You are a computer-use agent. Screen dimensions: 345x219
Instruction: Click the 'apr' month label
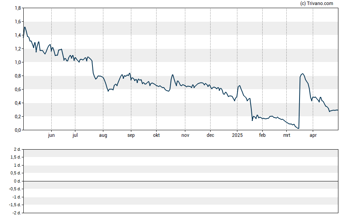(x=313, y=135)
